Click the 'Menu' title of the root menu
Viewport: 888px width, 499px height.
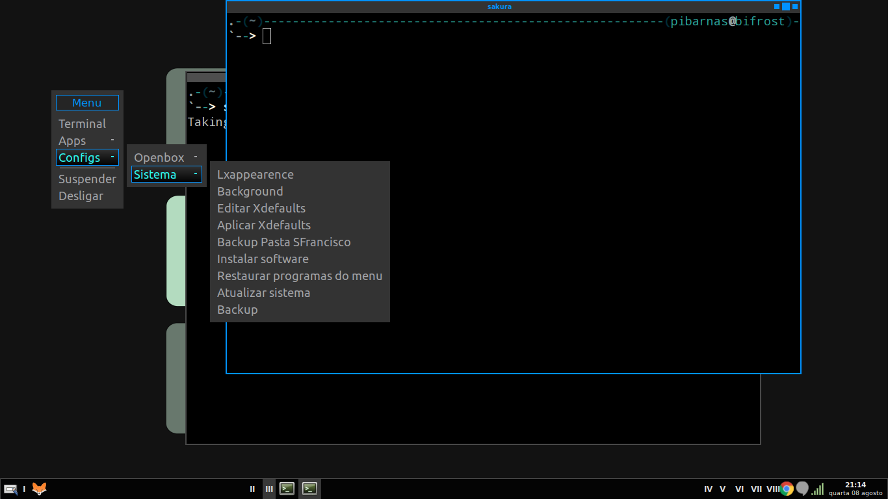click(x=87, y=103)
